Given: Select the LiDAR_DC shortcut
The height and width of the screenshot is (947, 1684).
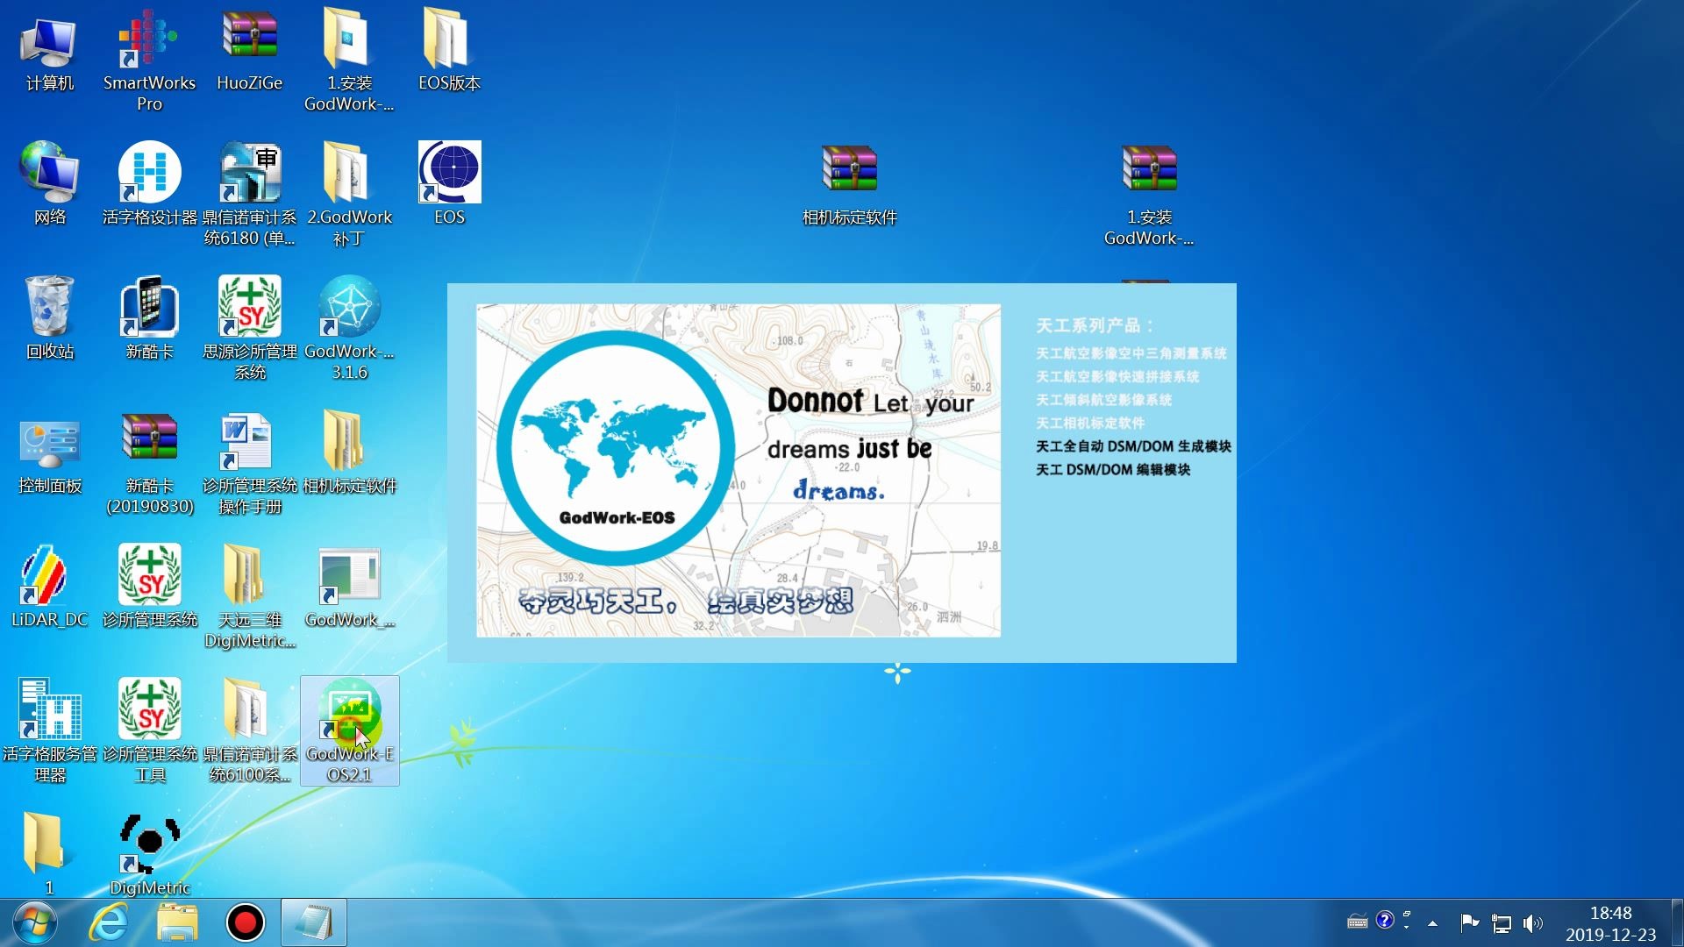Looking at the screenshot, I should click(49, 587).
